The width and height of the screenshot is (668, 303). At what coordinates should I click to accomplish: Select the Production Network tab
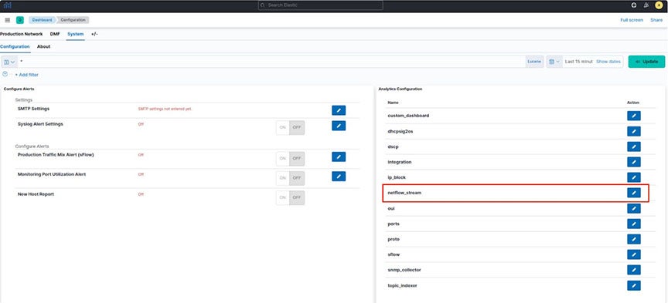[x=22, y=34]
